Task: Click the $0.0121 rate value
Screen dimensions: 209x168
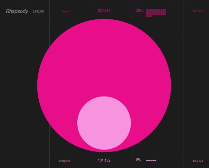Action: click(x=198, y=161)
